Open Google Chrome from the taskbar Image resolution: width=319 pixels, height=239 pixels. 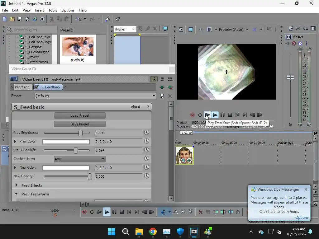tap(153, 232)
